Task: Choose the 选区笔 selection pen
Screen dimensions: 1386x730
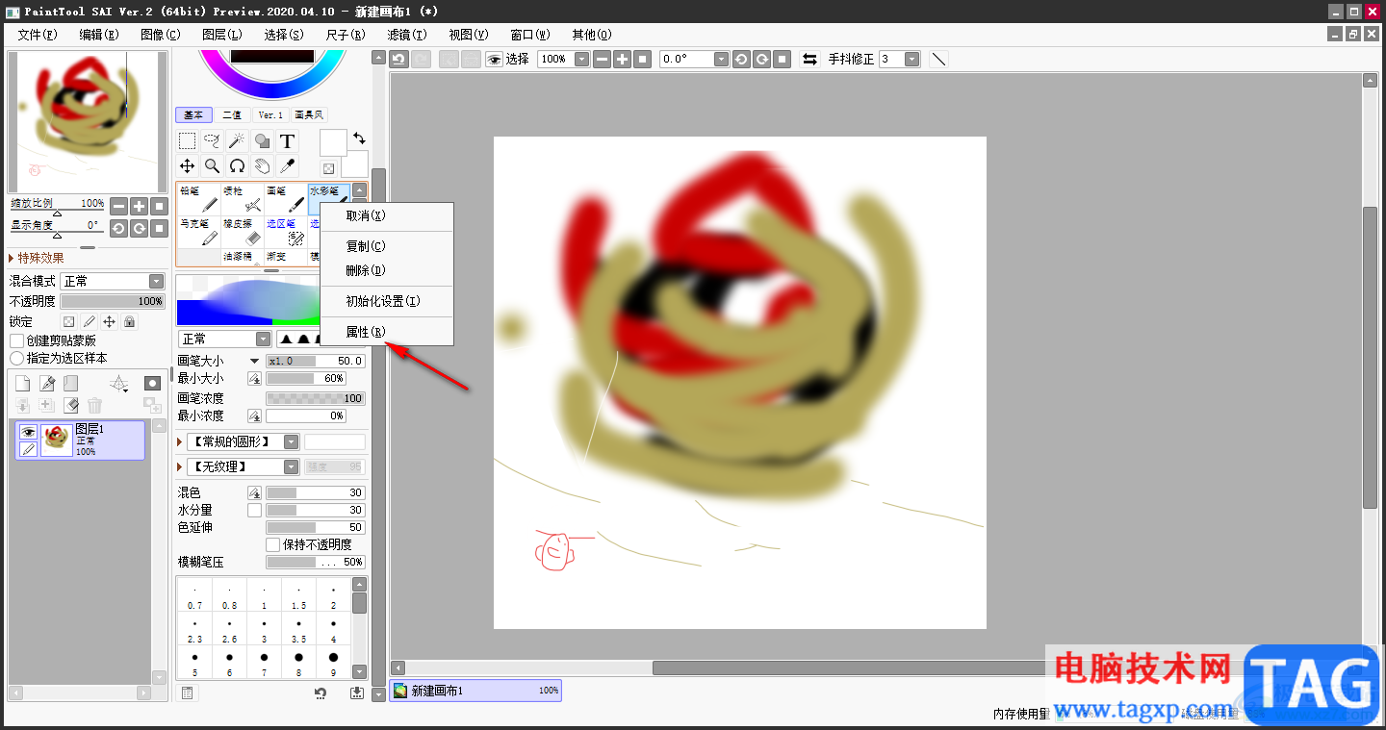Action: [286, 232]
